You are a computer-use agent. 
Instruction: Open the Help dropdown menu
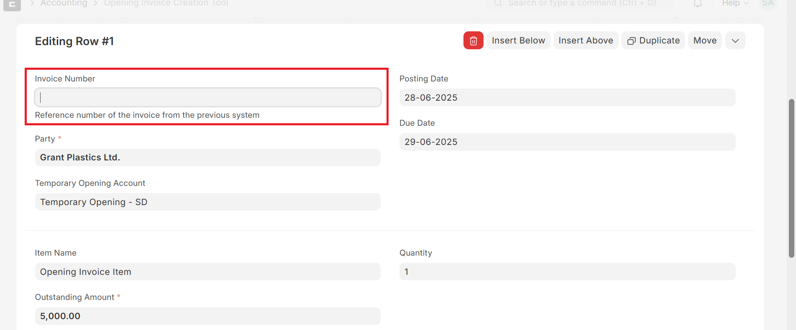[735, 3]
